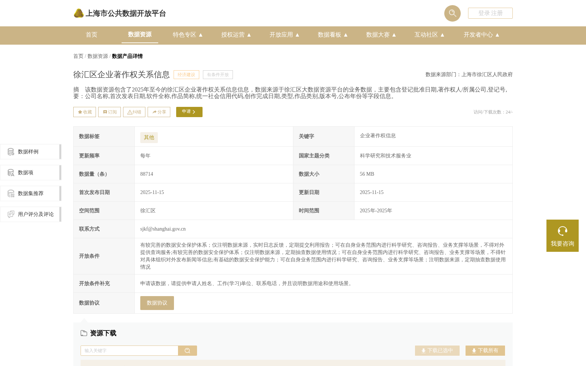Click the 资源下载 folder icon

84,333
